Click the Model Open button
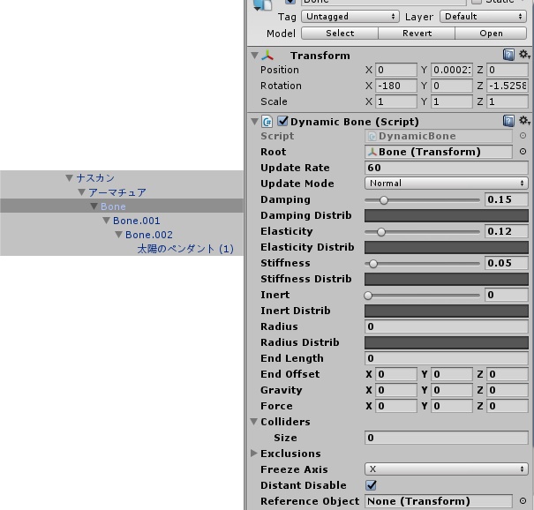This screenshot has height=510, width=534. tap(491, 33)
